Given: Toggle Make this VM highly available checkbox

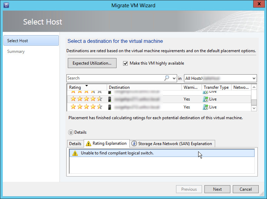Looking at the screenshot, I should [126, 63].
